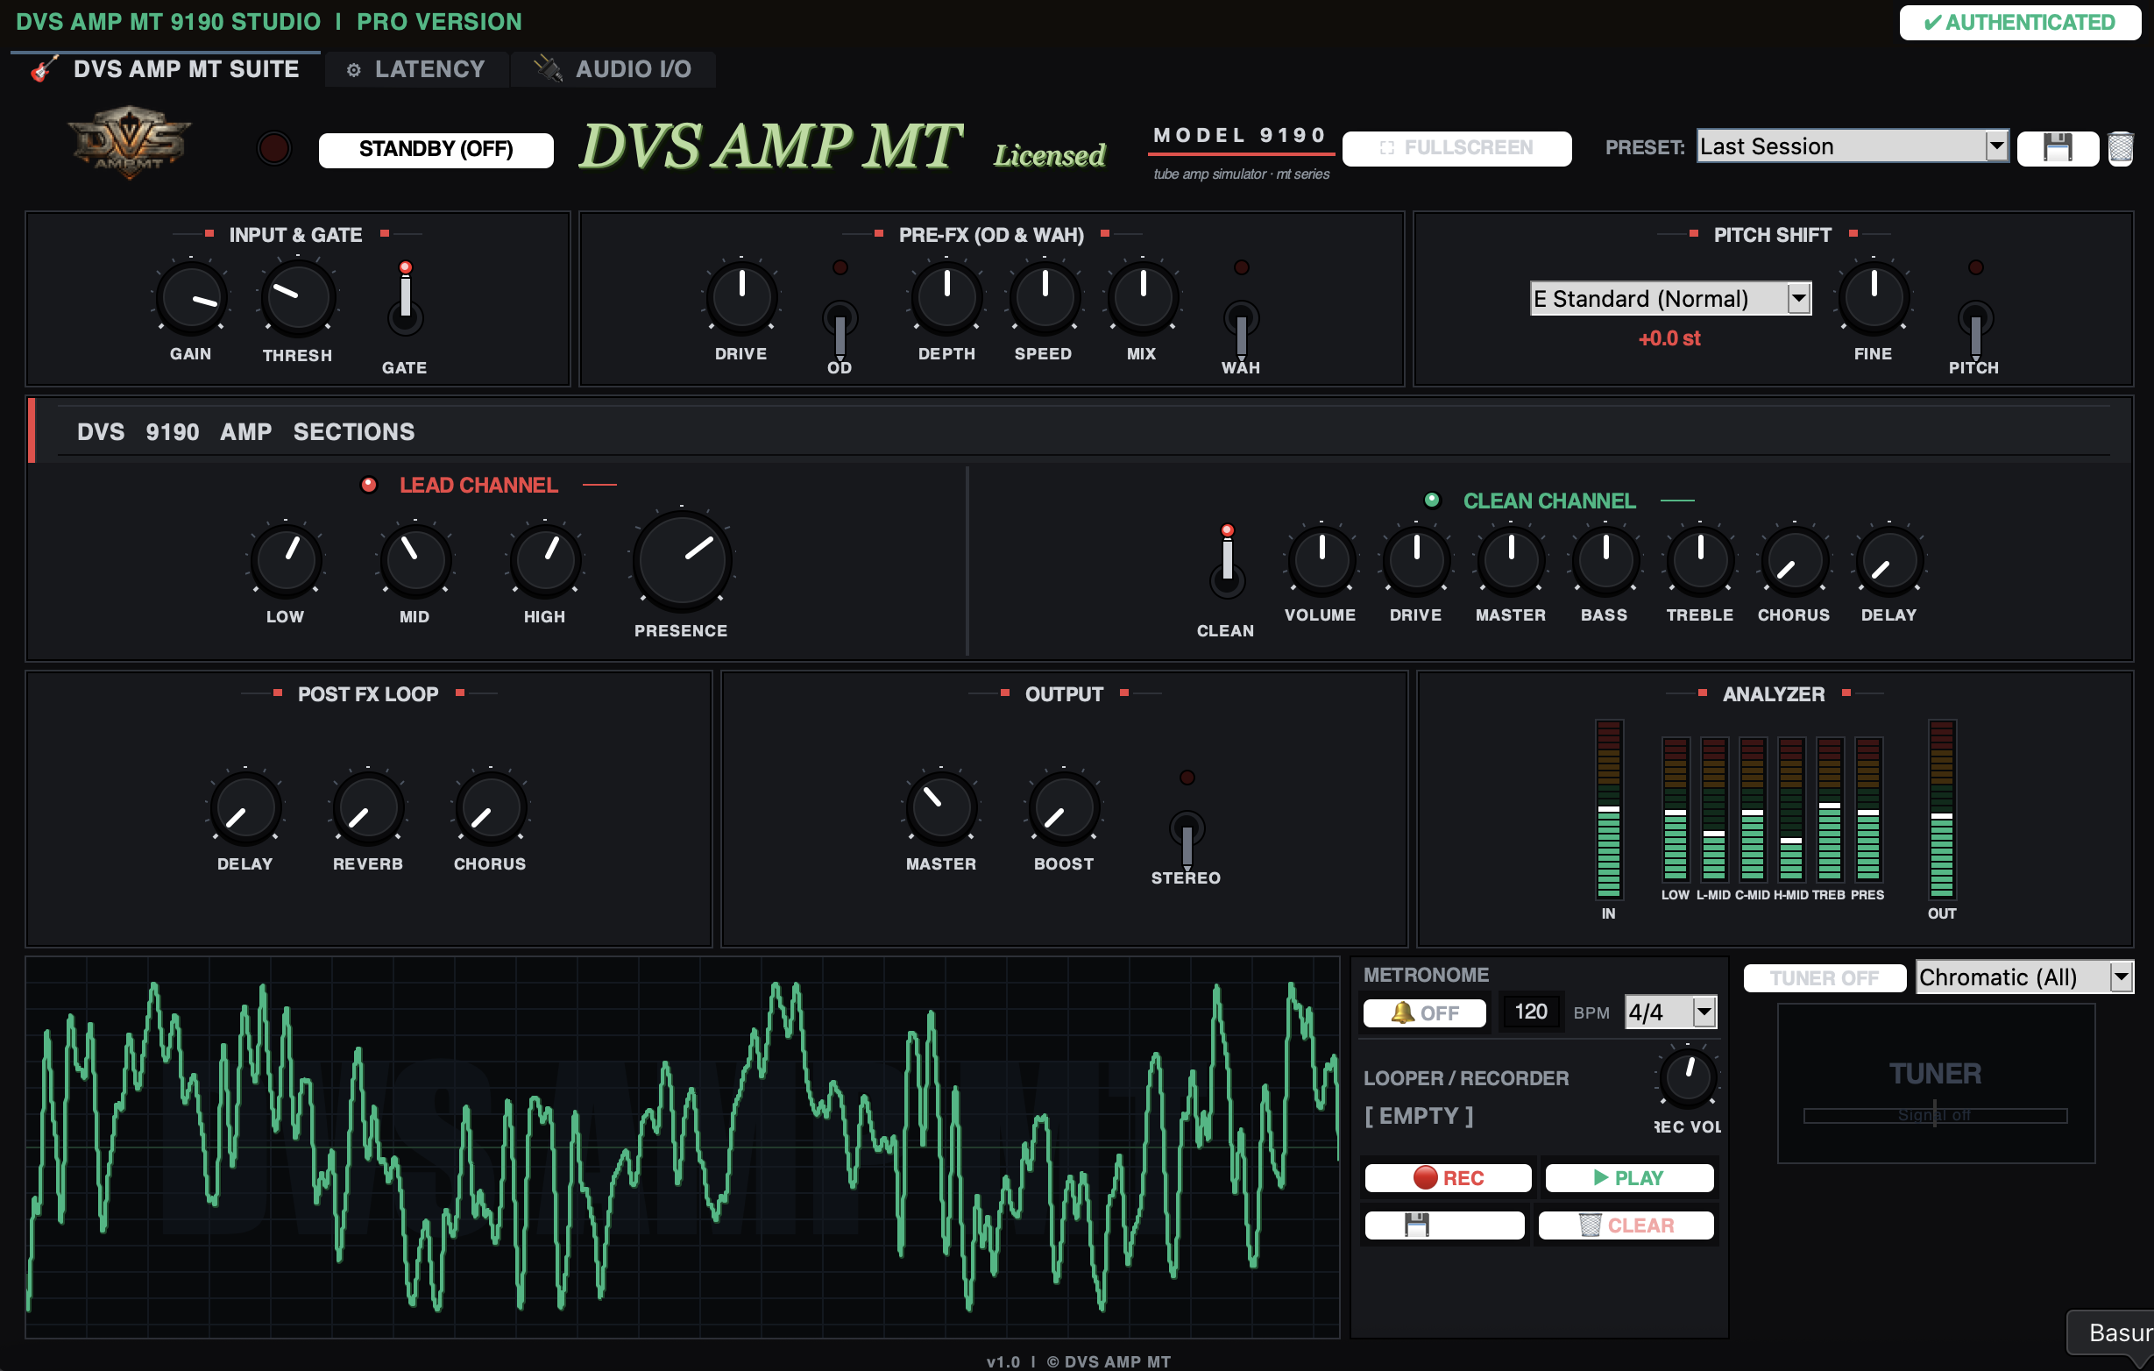Click the Clean Channel Chorus knob

pos(1795,560)
